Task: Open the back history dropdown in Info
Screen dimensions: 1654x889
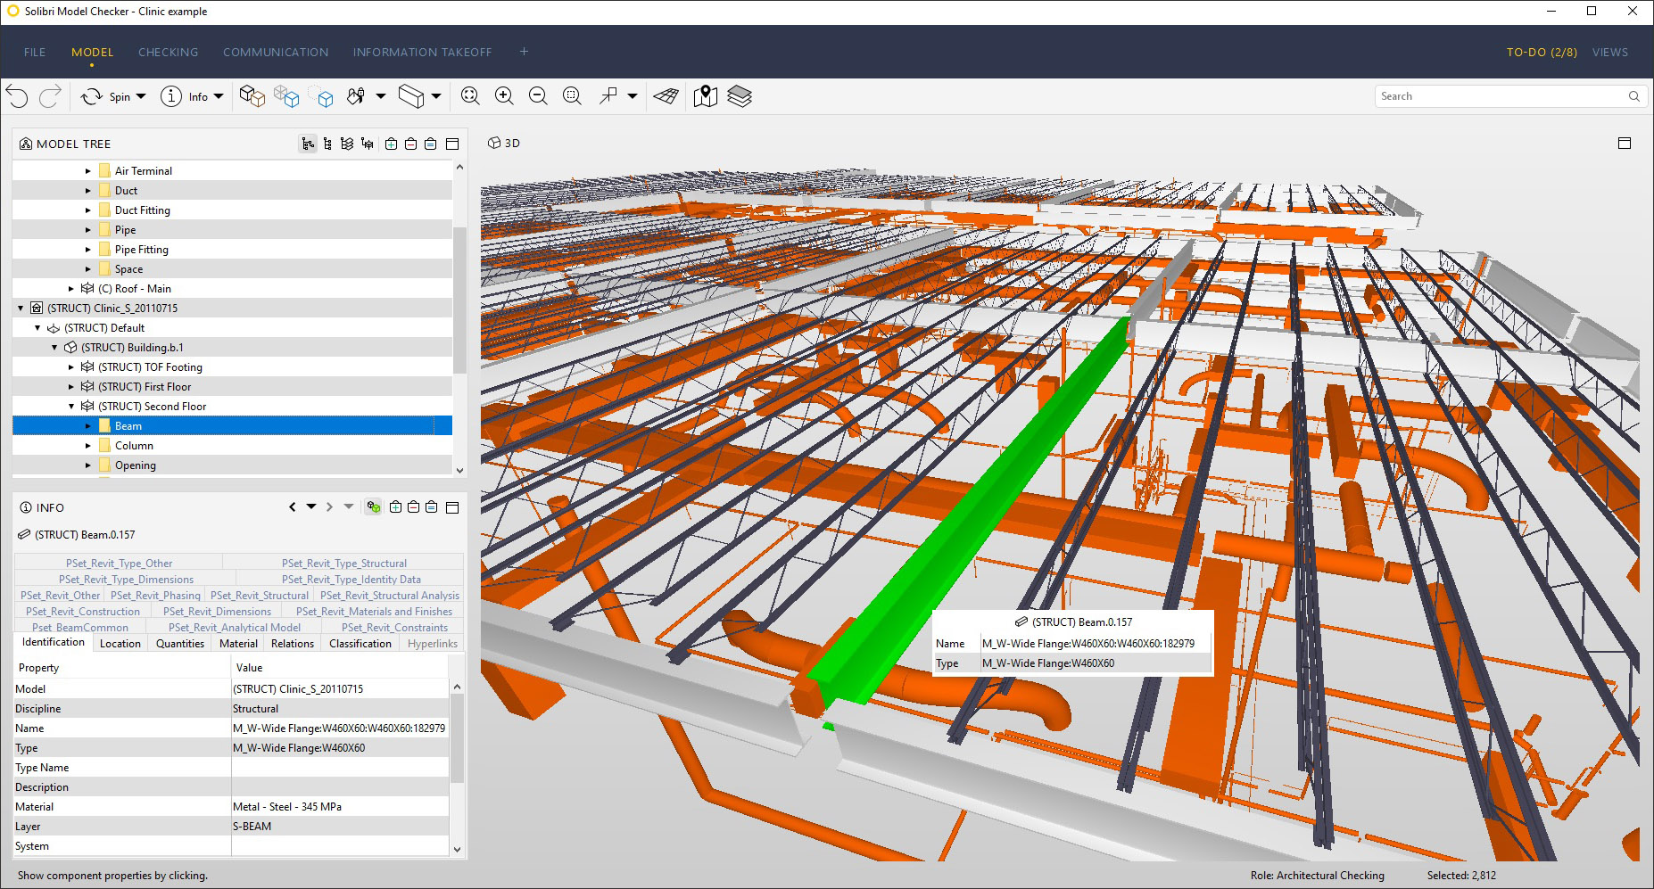Action: [x=311, y=507]
